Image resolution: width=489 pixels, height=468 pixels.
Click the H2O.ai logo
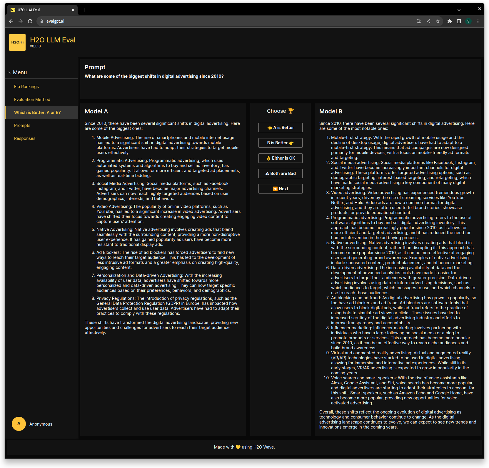[17, 42]
